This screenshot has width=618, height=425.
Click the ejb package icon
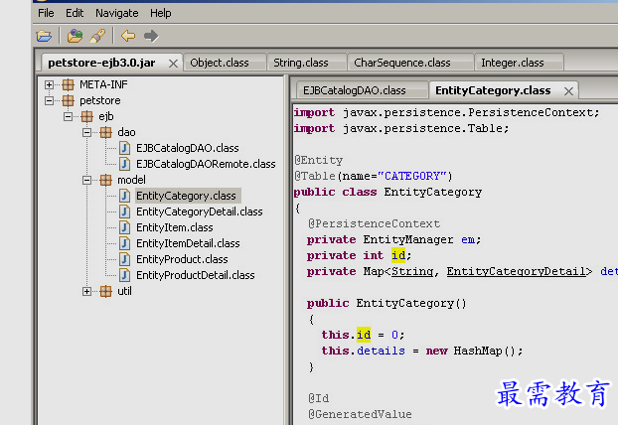[87, 116]
